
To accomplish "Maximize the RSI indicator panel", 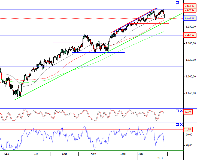I will pyautogui.click(x=177, y=125).
